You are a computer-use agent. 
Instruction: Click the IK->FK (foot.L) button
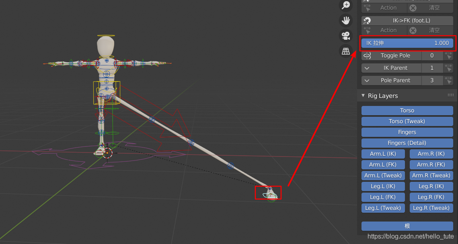click(407, 21)
